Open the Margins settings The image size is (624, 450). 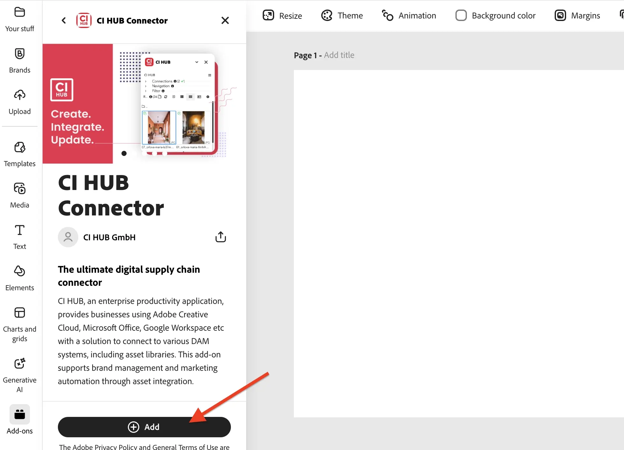pos(578,16)
